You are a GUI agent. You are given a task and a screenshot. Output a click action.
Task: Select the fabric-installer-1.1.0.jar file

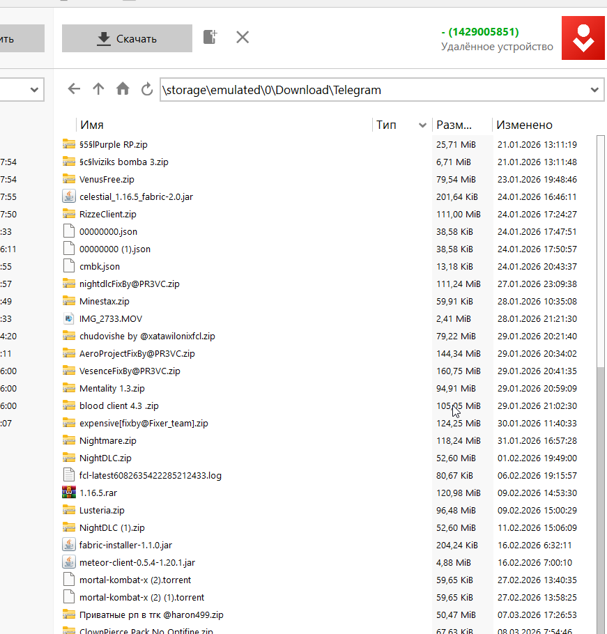pos(126,545)
